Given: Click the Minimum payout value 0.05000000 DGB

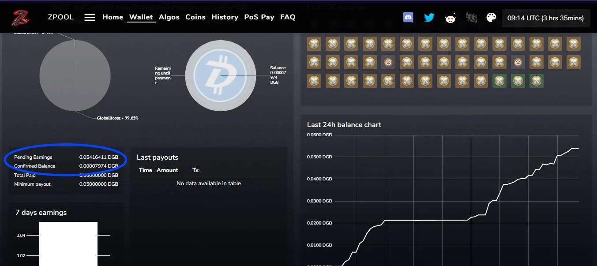Looking at the screenshot, I should 99,184.
